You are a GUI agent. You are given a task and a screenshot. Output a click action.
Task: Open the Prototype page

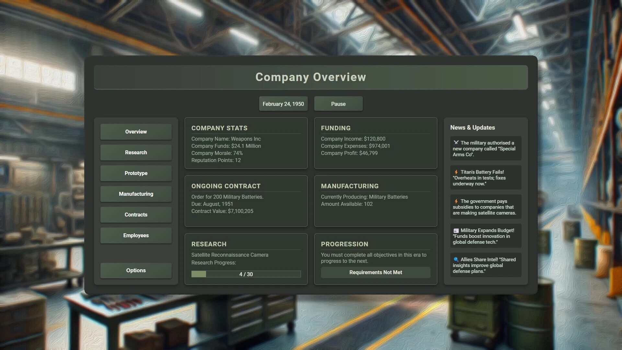(x=136, y=173)
